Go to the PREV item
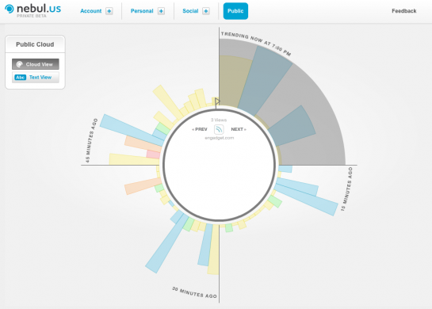This screenshot has height=309, width=432. tap(200, 129)
